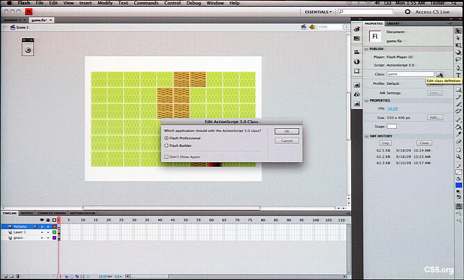Select the Bone tool
This screenshot has width=464, height=280.
(x=458, y=120)
